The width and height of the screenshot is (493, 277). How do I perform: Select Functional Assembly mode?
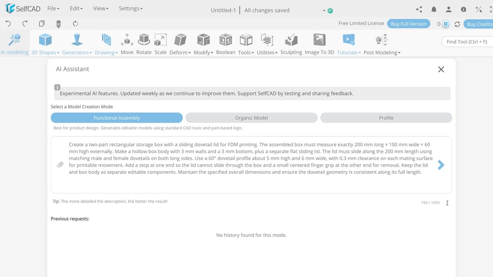117,118
